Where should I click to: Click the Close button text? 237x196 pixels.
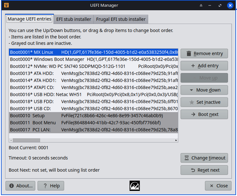(x=222, y=186)
